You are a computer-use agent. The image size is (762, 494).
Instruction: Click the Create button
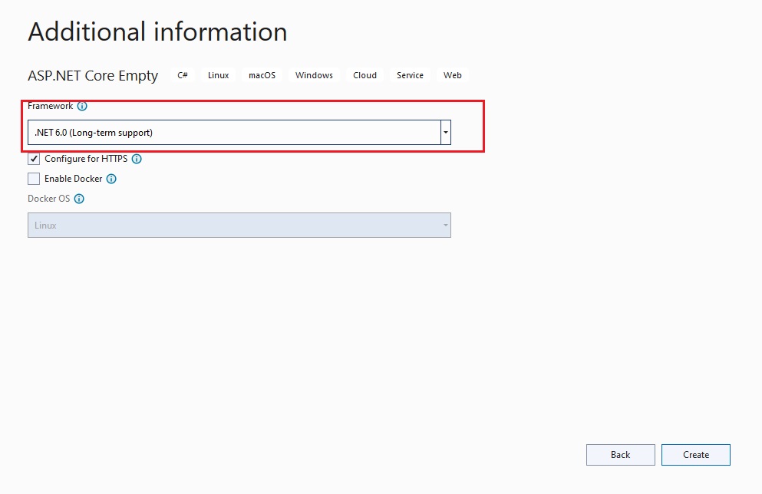pyautogui.click(x=696, y=455)
